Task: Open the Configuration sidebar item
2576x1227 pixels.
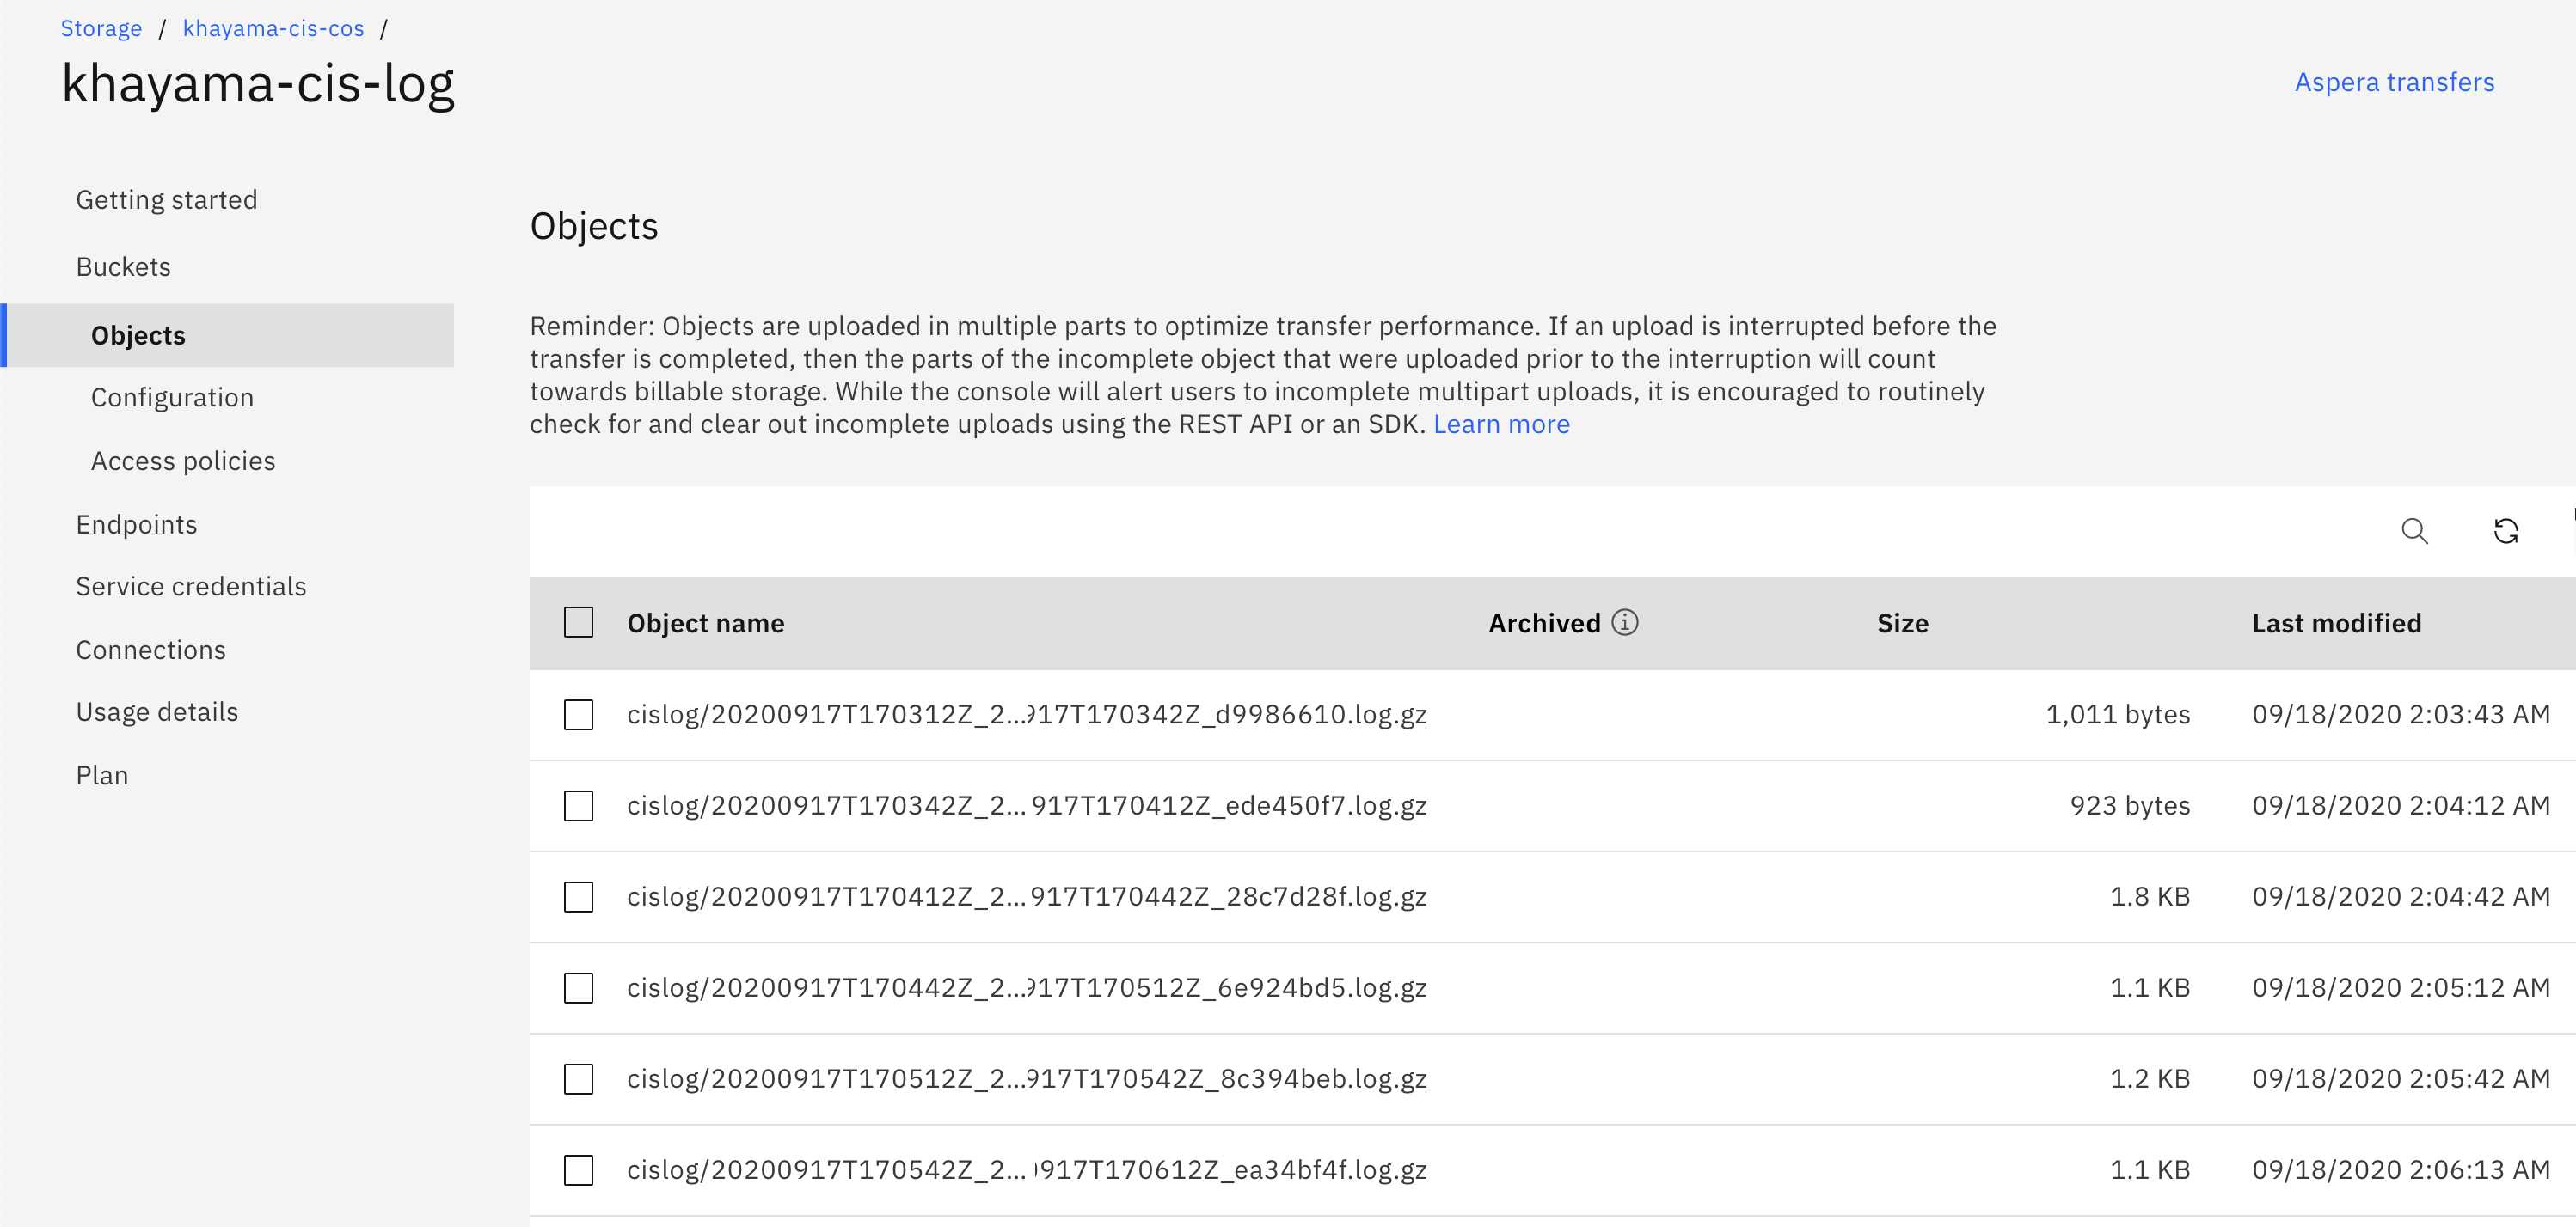Action: [x=172, y=398]
